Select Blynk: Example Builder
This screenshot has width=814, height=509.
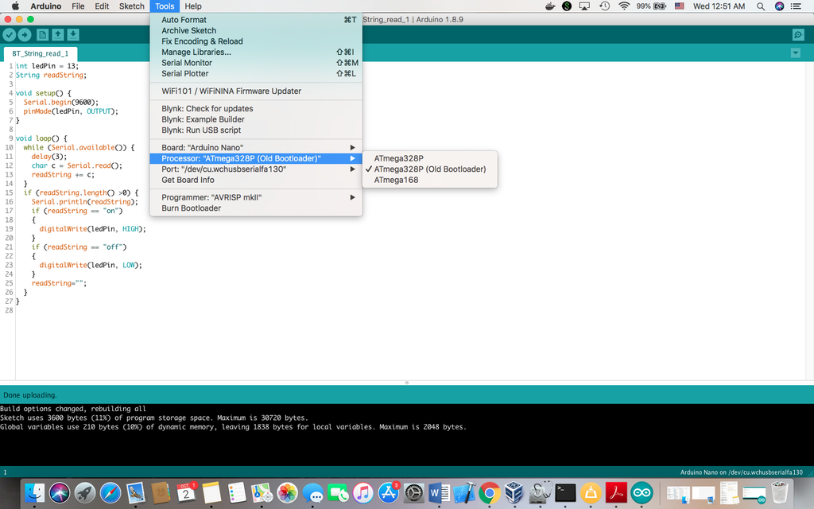tap(256, 119)
